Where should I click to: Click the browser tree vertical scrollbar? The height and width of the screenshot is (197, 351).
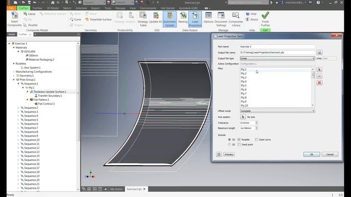tap(78, 116)
